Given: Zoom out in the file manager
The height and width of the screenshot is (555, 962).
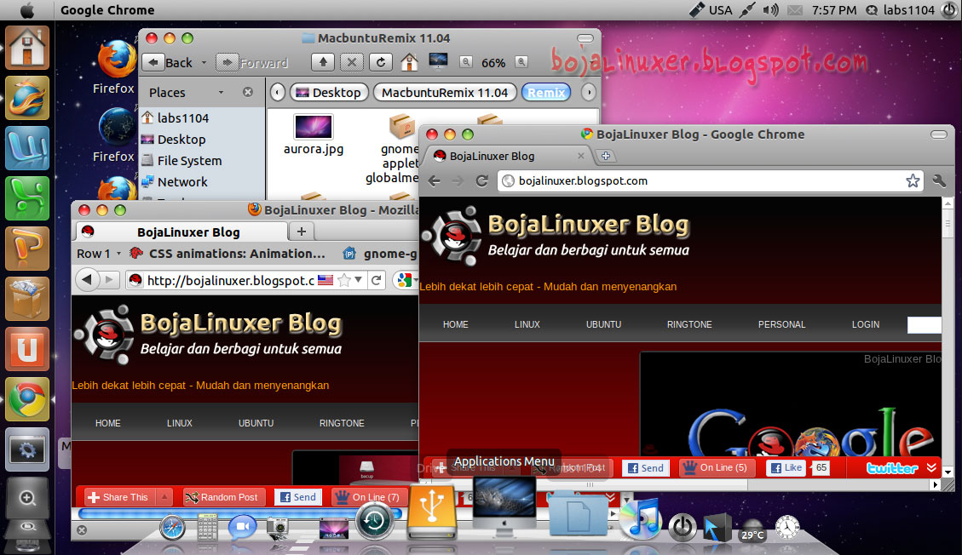Looking at the screenshot, I should click(x=466, y=62).
